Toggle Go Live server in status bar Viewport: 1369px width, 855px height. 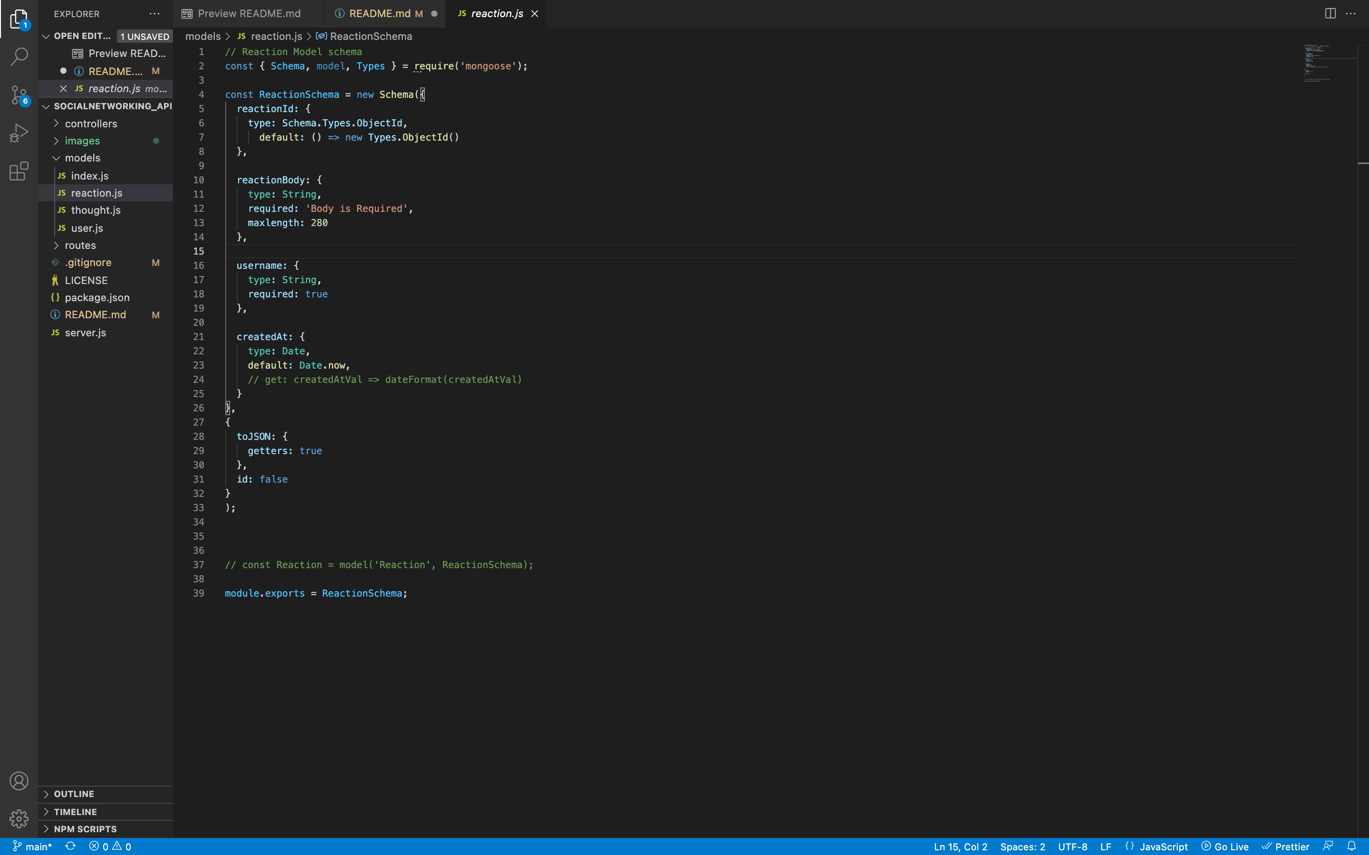(x=1225, y=846)
